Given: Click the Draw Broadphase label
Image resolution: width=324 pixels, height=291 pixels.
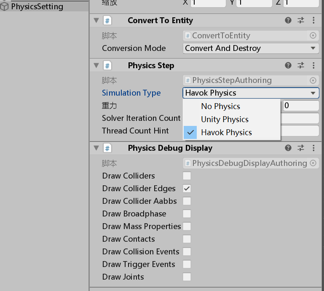Looking at the screenshot, I should click(x=134, y=214).
